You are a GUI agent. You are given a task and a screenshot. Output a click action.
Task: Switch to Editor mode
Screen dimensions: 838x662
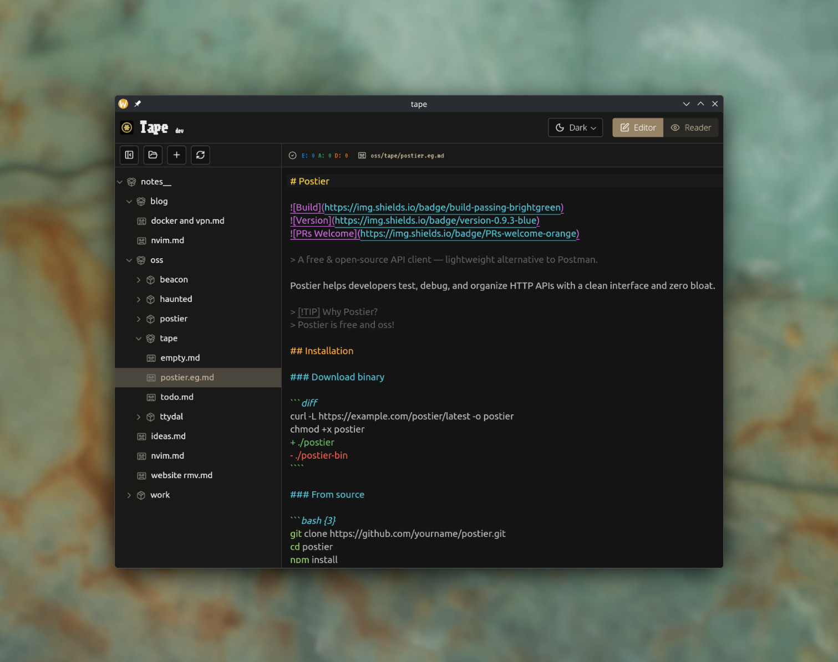coord(638,127)
